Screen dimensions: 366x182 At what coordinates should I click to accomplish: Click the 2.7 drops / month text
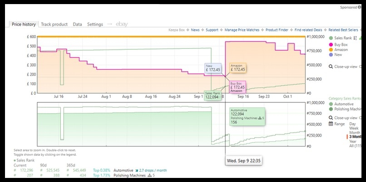(153, 170)
